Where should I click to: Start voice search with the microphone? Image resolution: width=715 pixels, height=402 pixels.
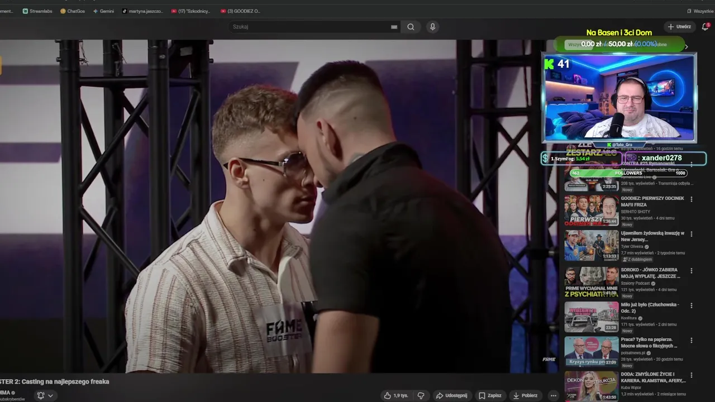point(432,27)
